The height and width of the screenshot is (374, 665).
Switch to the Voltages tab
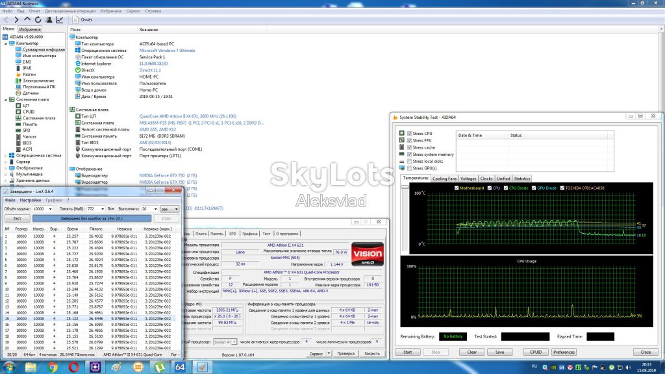point(468,179)
